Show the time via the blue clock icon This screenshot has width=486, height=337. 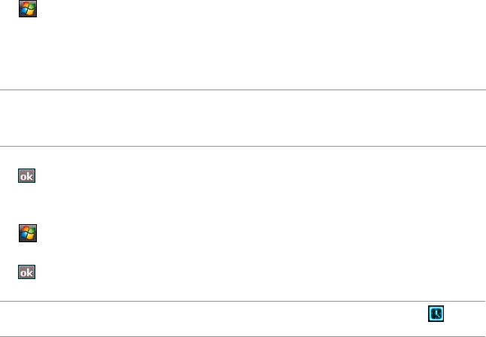[436, 314]
